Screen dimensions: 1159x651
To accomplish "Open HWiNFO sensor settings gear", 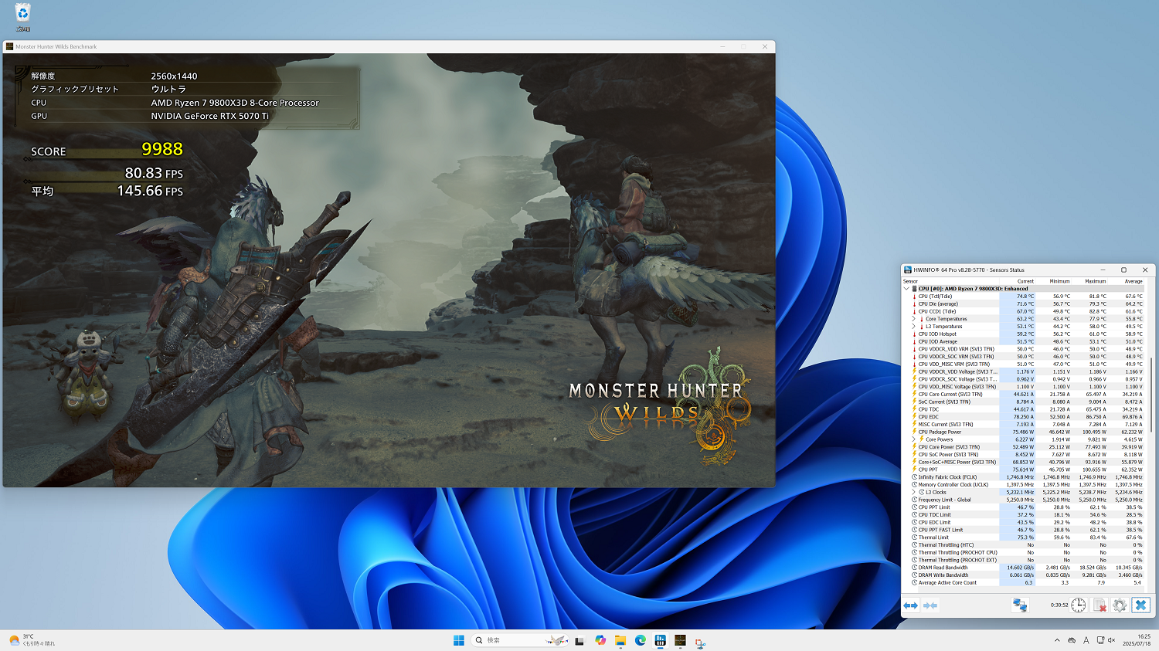I will coord(1120,605).
